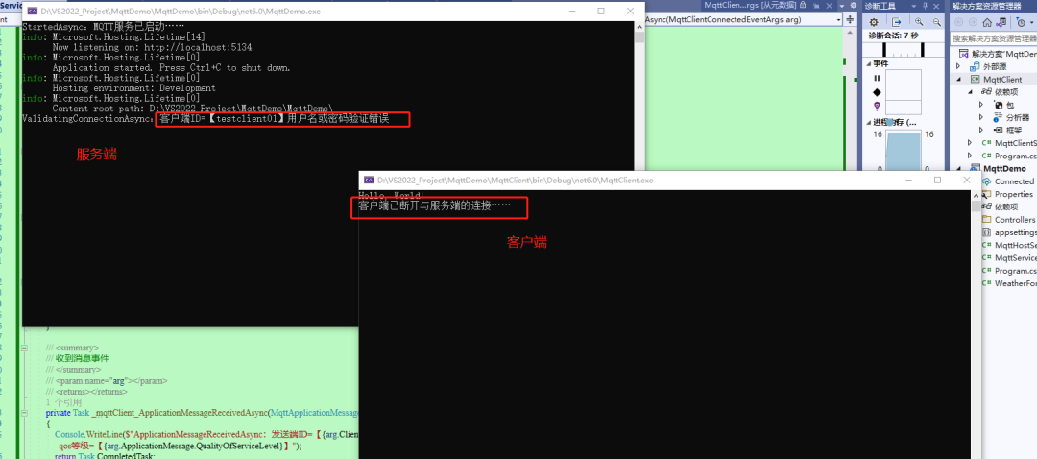Click the zoom out magnifier in diagnostics

point(936,22)
